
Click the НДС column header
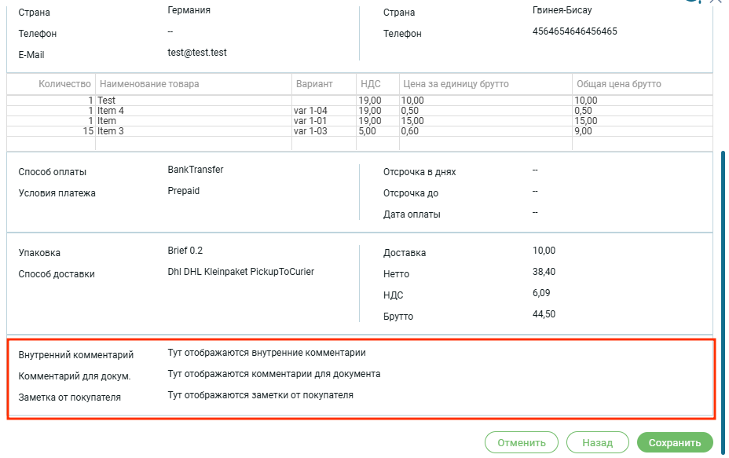[370, 84]
